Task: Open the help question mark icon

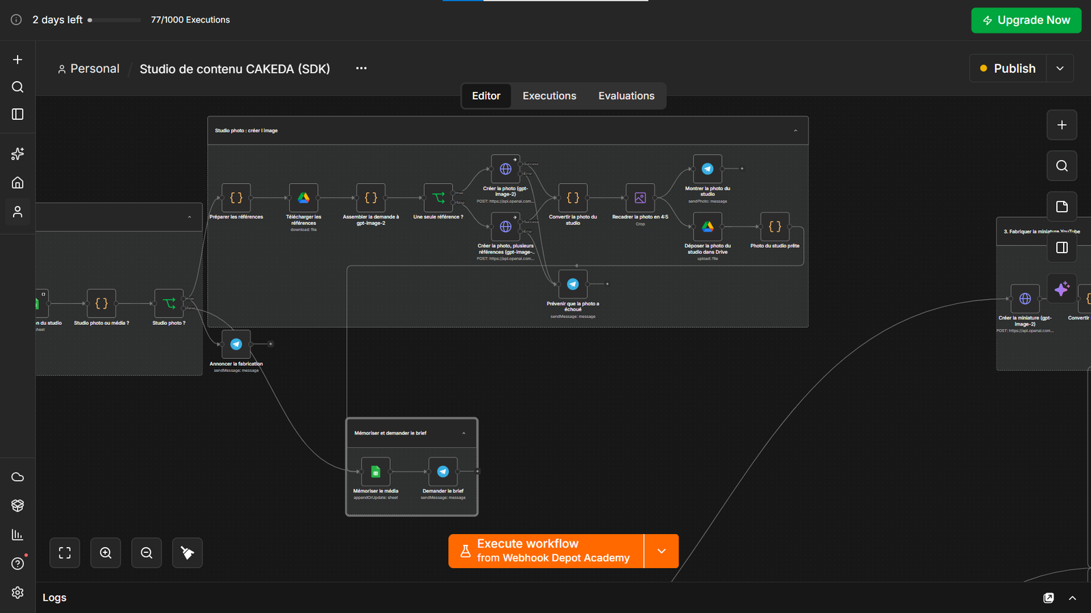Action: tap(18, 563)
